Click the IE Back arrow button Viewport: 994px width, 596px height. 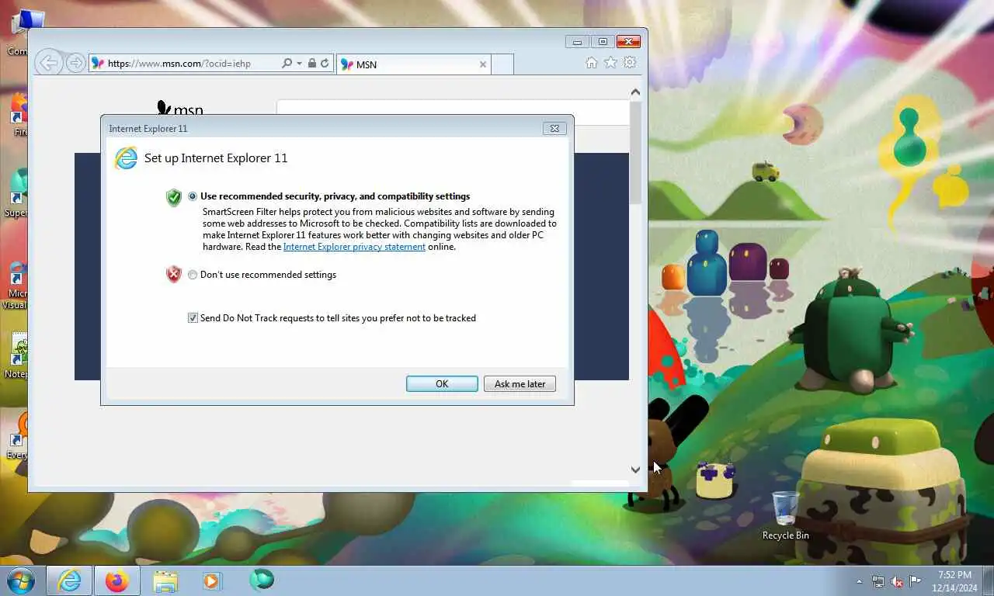coord(48,63)
